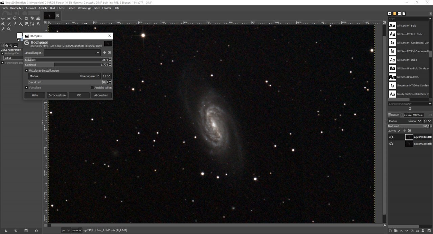Toggle the Vorschau checkbox in Hochpass dialog
The image size is (433, 234).
tap(26, 87)
